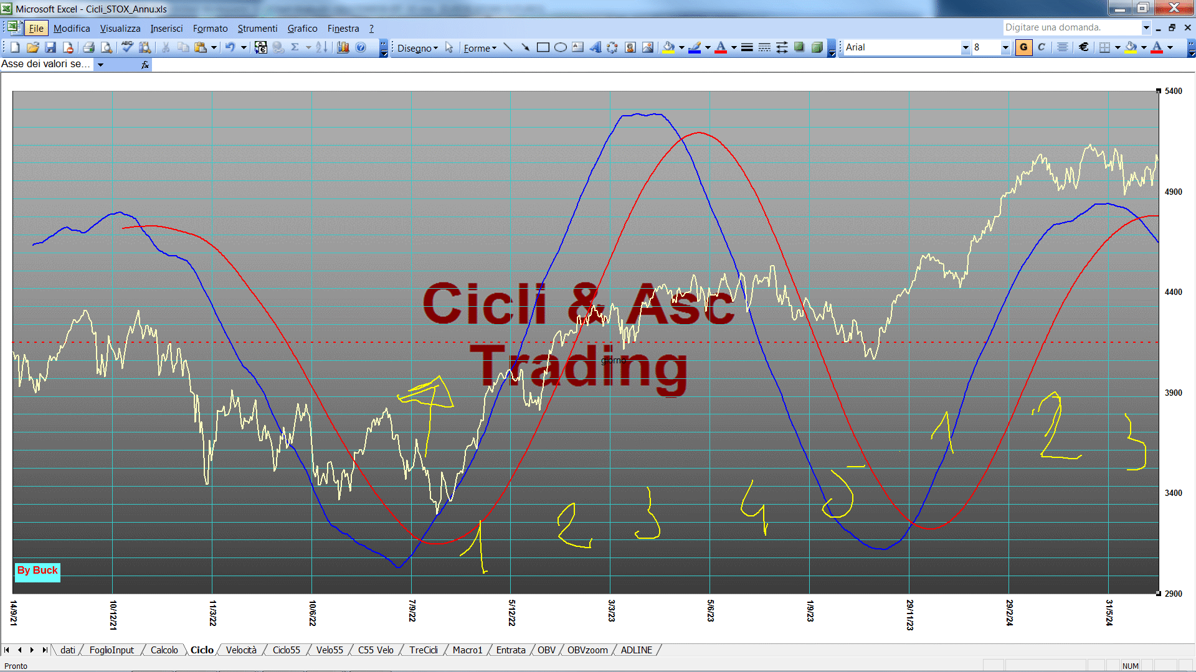Open the Grafico menu
Viewport: 1196px width, 672px height.
point(302,29)
